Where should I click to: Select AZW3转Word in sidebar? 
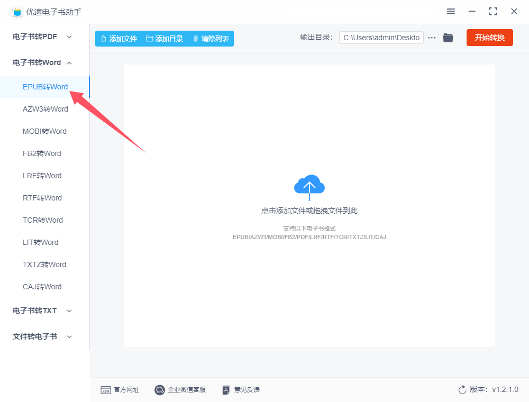(45, 109)
